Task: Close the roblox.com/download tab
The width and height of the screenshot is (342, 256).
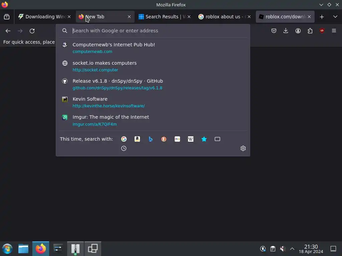Action: coord(309,17)
